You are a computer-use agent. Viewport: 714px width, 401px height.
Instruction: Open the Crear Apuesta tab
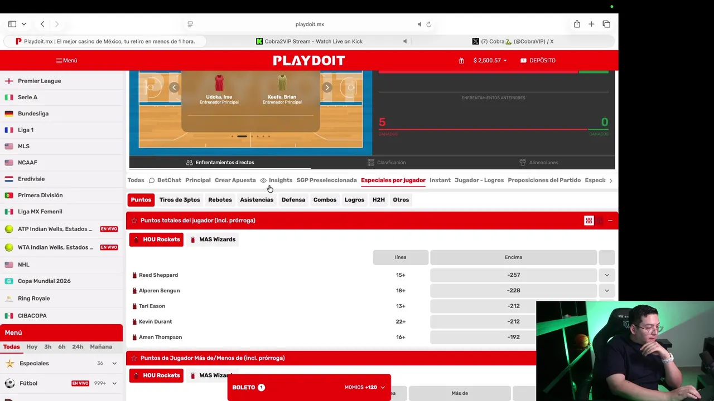coord(235,180)
